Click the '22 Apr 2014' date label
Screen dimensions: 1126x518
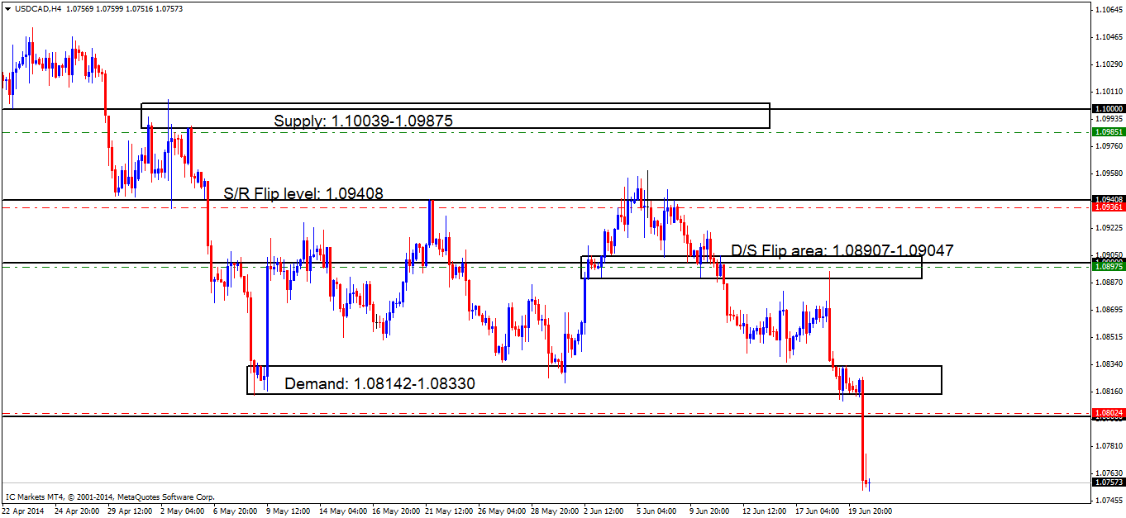click(21, 511)
